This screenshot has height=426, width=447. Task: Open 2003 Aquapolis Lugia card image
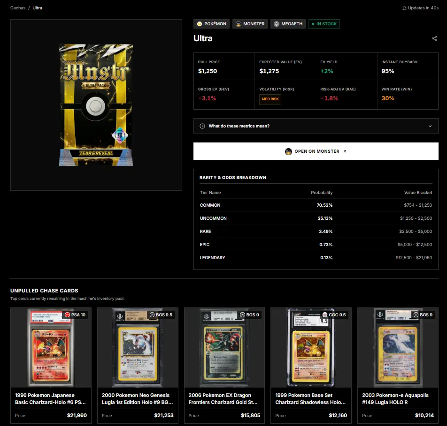398,347
